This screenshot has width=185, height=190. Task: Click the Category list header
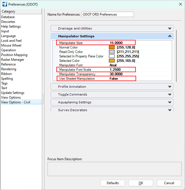(x=21, y=11)
